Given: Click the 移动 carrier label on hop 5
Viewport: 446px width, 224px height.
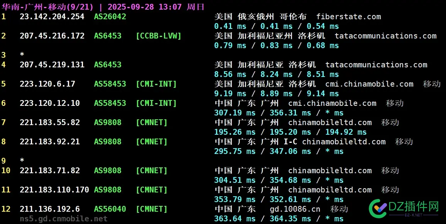Looking at the screenshot, I should tap(431, 84).
